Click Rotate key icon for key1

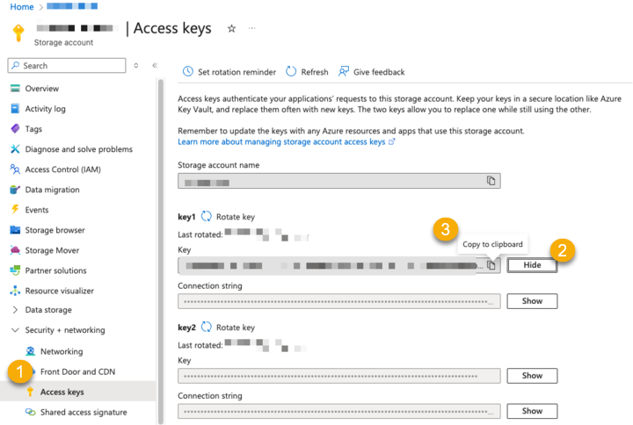[207, 216]
